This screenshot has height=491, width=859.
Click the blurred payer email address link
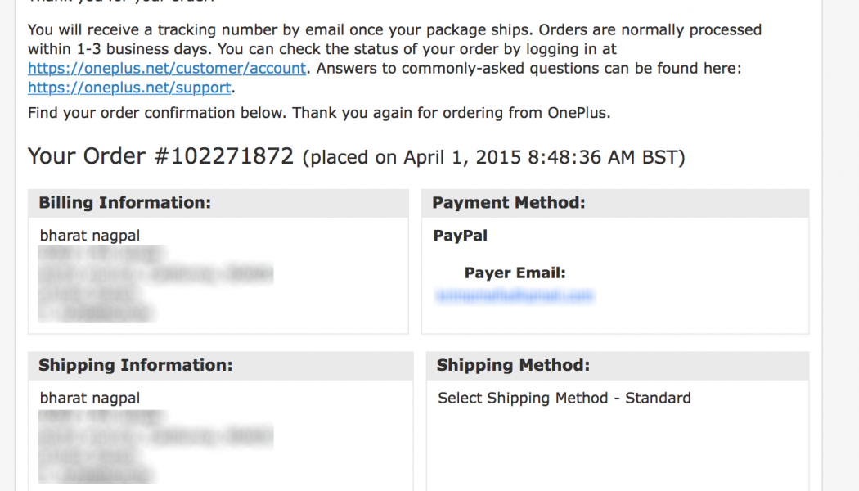tap(515, 295)
